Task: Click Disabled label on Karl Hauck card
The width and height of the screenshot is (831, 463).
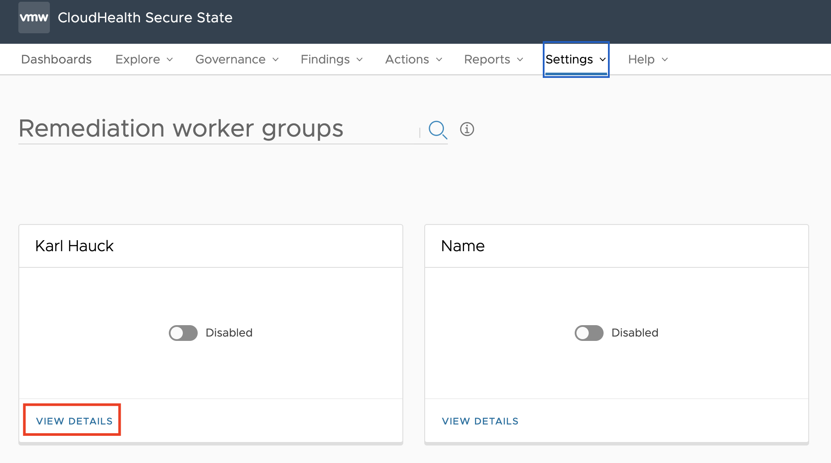Action: pos(229,333)
